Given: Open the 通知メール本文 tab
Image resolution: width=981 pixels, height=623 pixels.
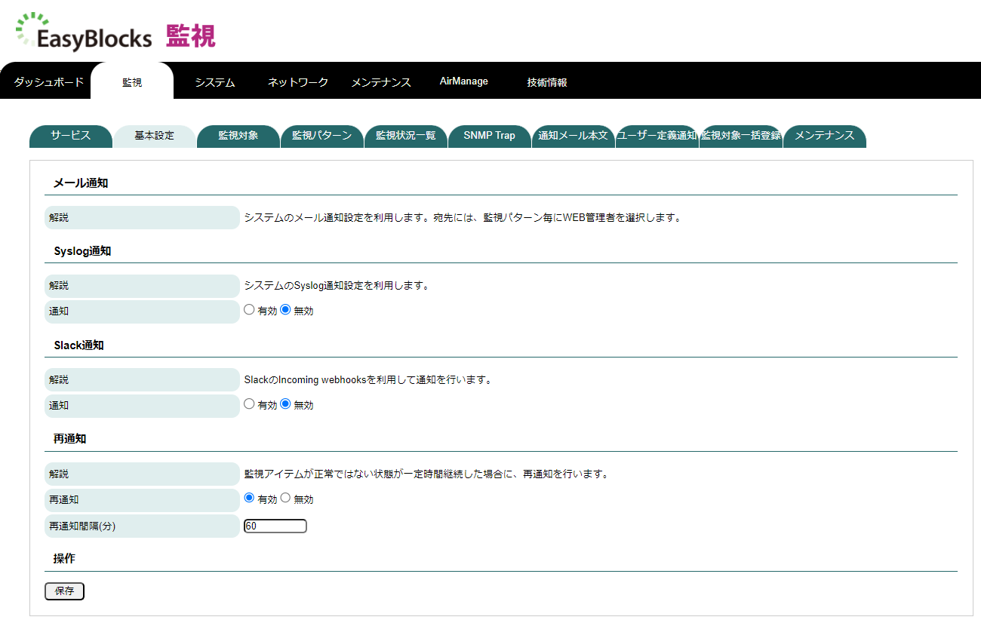Looking at the screenshot, I should [x=574, y=136].
